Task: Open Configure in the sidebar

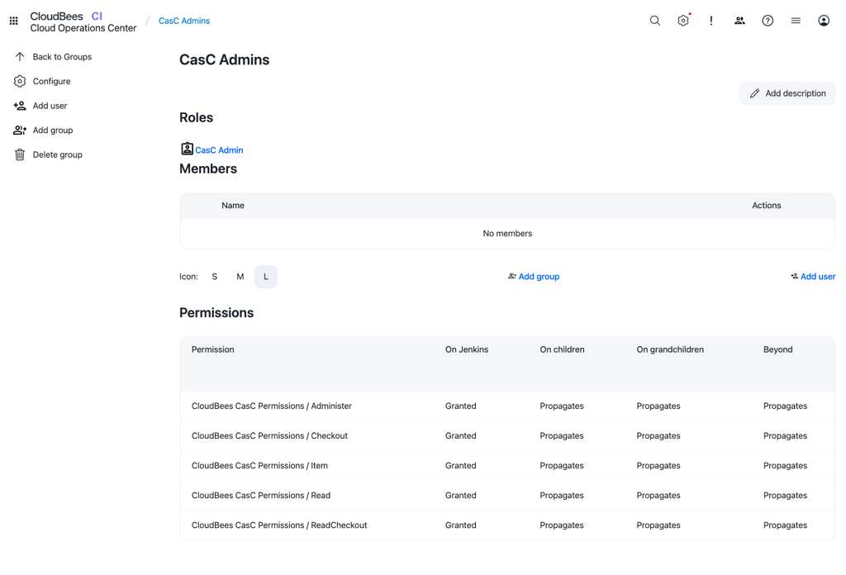Action: pos(51,81)
